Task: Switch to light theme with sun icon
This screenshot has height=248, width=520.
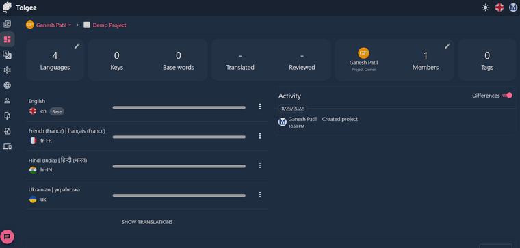Action: (x=486, y=8)
